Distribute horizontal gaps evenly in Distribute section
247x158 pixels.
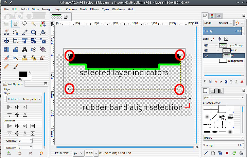[x=33, y=126]
